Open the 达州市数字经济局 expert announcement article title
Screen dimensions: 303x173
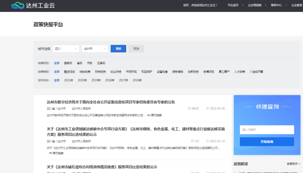[111, 102]
